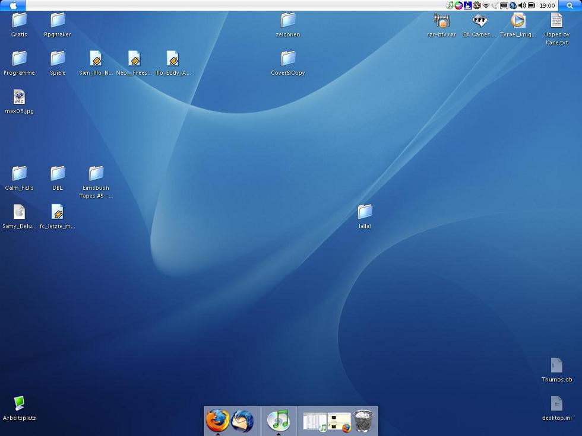This screenshot has width=582, height=436.
Task: Select the Cover&Copy folder
Action: [x=288, y=59]
